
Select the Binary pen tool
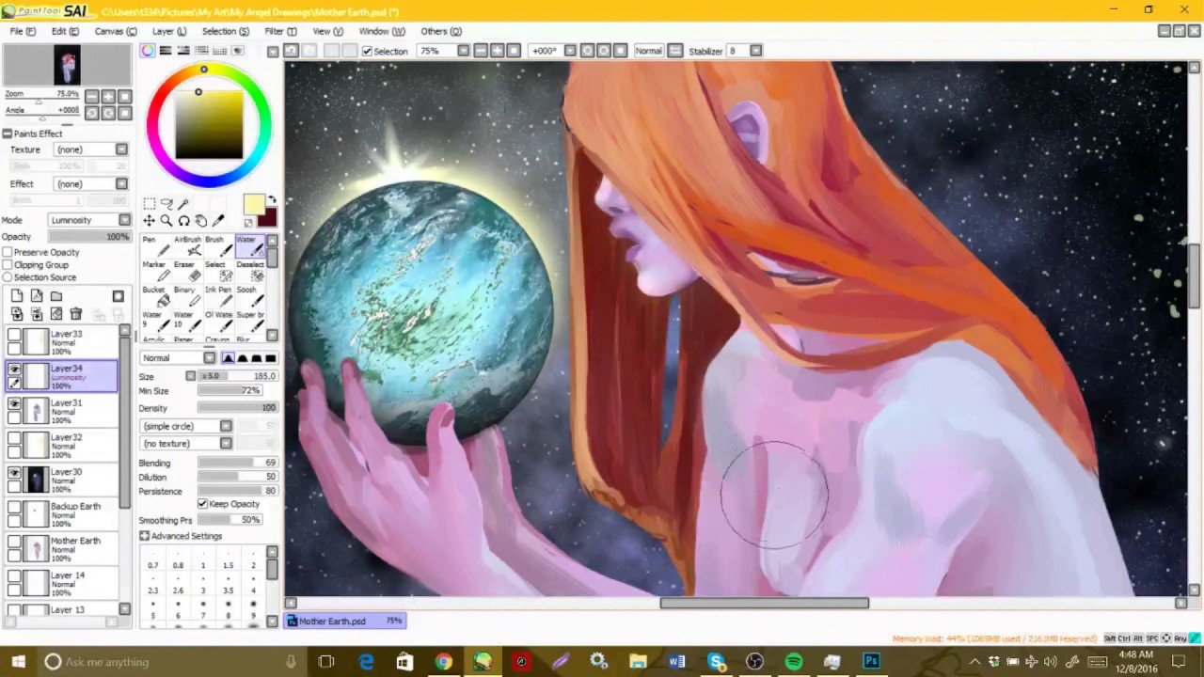pos(187,296)
